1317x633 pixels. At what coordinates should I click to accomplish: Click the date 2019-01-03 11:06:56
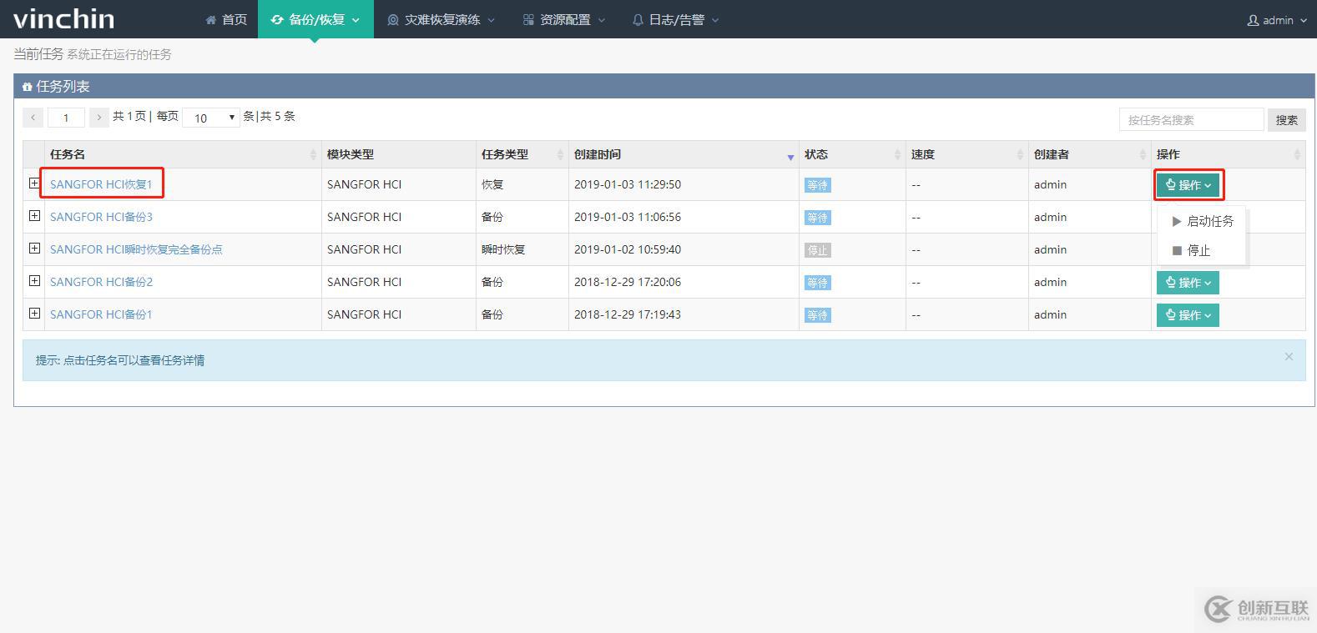[x=628, y=217]
